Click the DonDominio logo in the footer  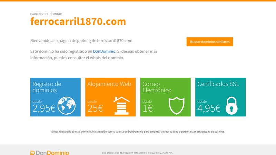pos(50,153)
